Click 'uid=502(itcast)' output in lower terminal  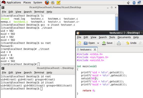[11, 86]
